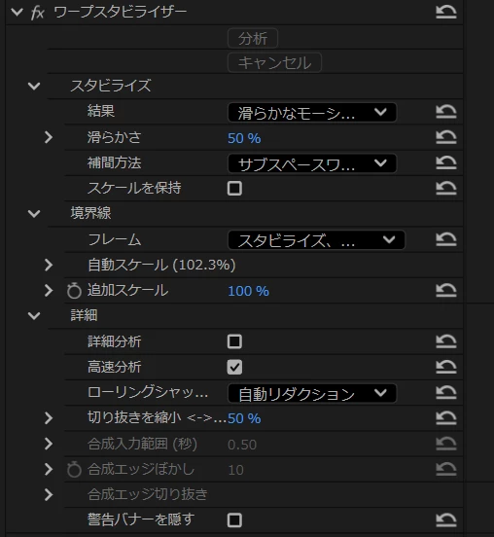
Task: Open the フレーム dropdown
Action: pos(316,240)
